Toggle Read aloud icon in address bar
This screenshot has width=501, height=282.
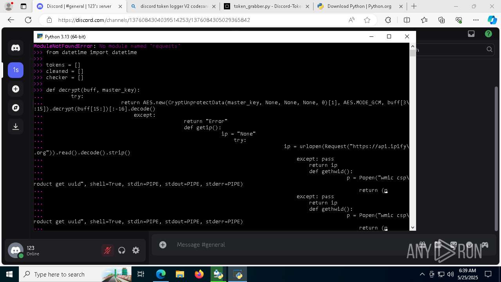(x=351, y=20)
